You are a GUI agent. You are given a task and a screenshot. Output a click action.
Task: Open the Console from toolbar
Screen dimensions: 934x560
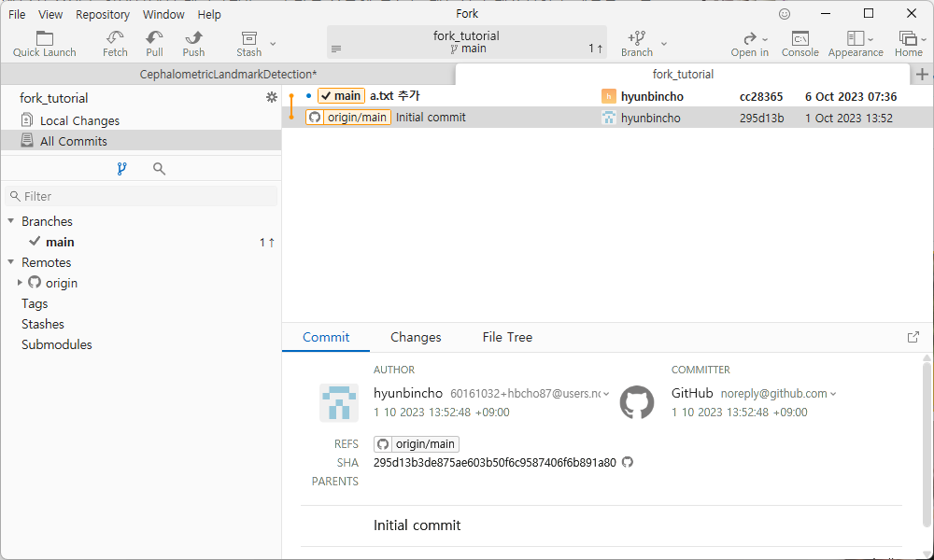coord(800,44)
